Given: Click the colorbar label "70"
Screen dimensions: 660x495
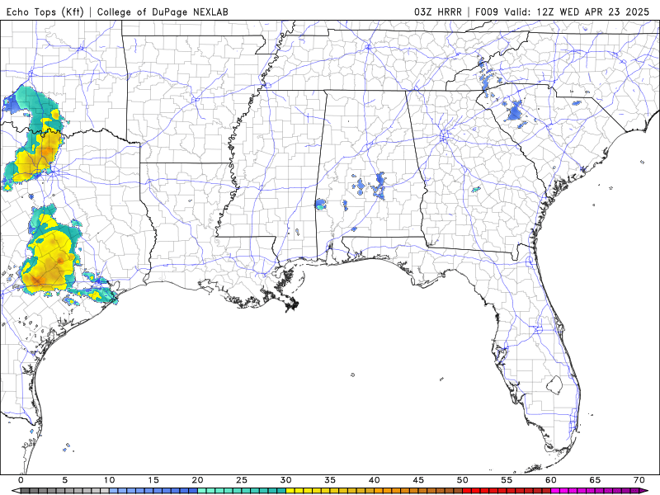Looking at the screenshot, I should 639,480.
